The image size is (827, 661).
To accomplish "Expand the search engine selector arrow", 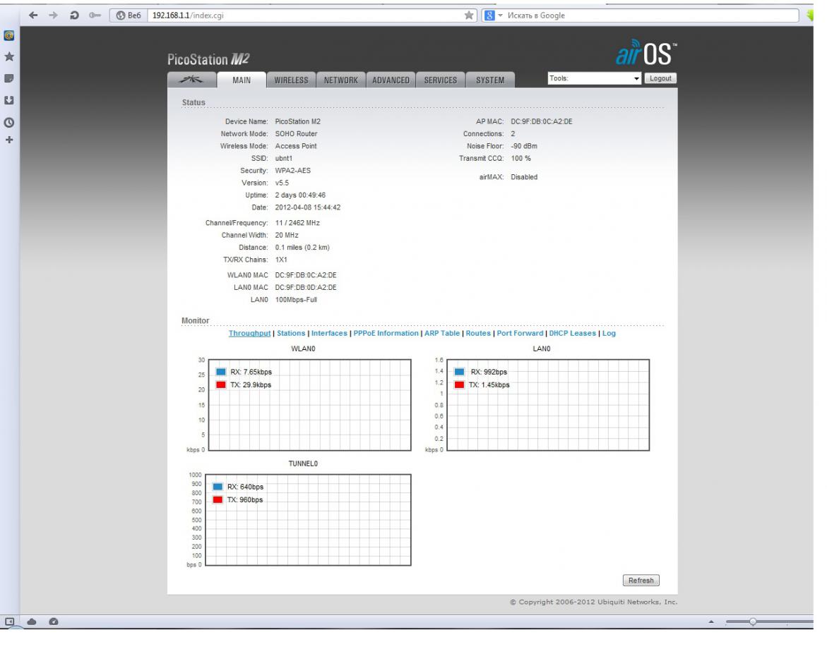I will [x=501, y=16].
